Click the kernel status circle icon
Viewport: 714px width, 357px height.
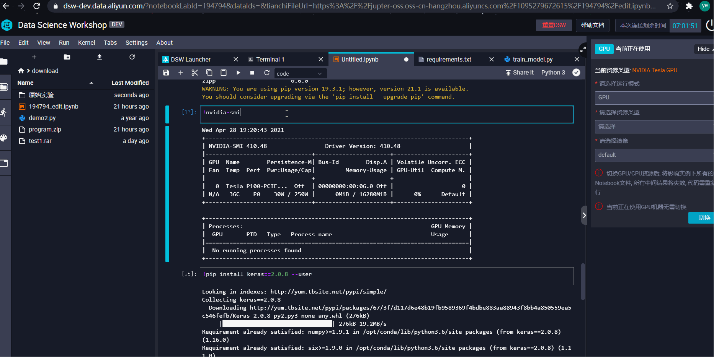coord(576,73)
